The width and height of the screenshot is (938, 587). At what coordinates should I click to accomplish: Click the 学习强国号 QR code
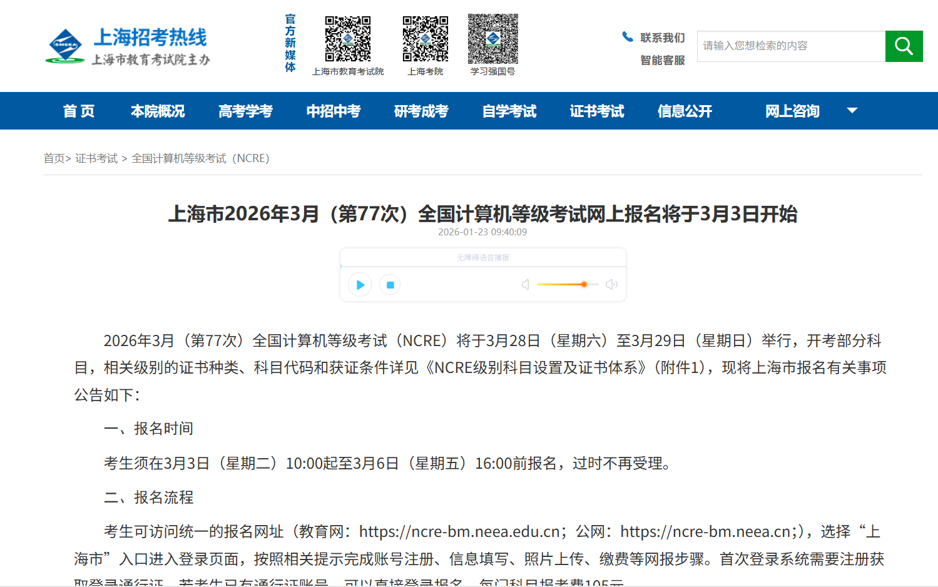[493, 39]
